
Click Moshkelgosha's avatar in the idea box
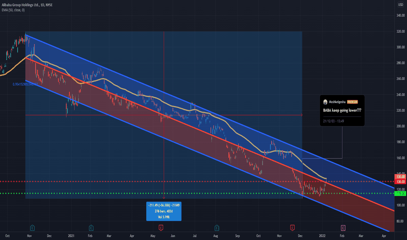[325, 102]
